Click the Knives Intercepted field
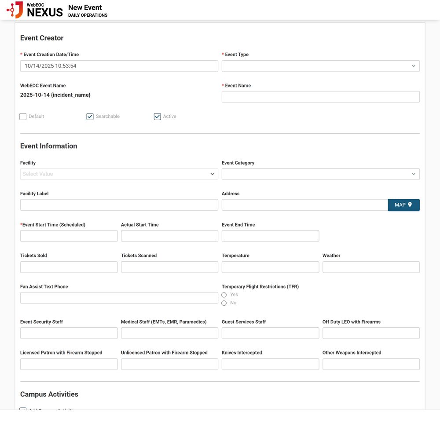 pyautogui.click(x=270, y=364)
